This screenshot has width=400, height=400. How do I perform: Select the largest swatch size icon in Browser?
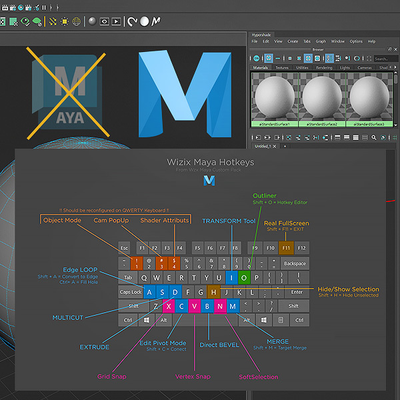click(x=317, y=59)
